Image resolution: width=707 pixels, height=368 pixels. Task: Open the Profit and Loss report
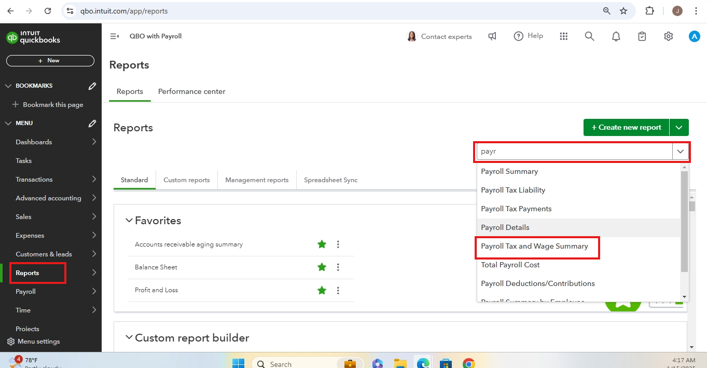[156, 290]
